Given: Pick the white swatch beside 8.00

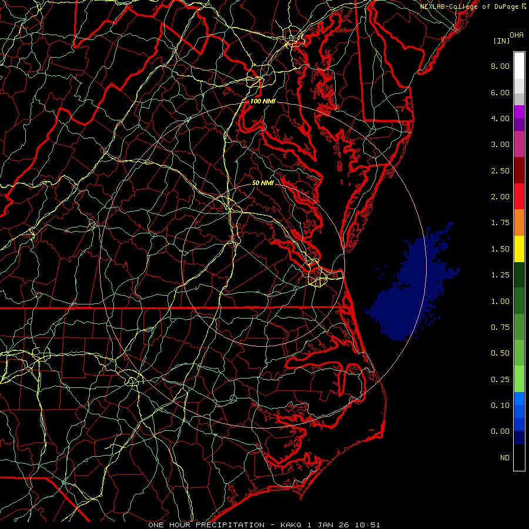Looking at the screenshot, I should pyautogui.click(x=519, y=66).
